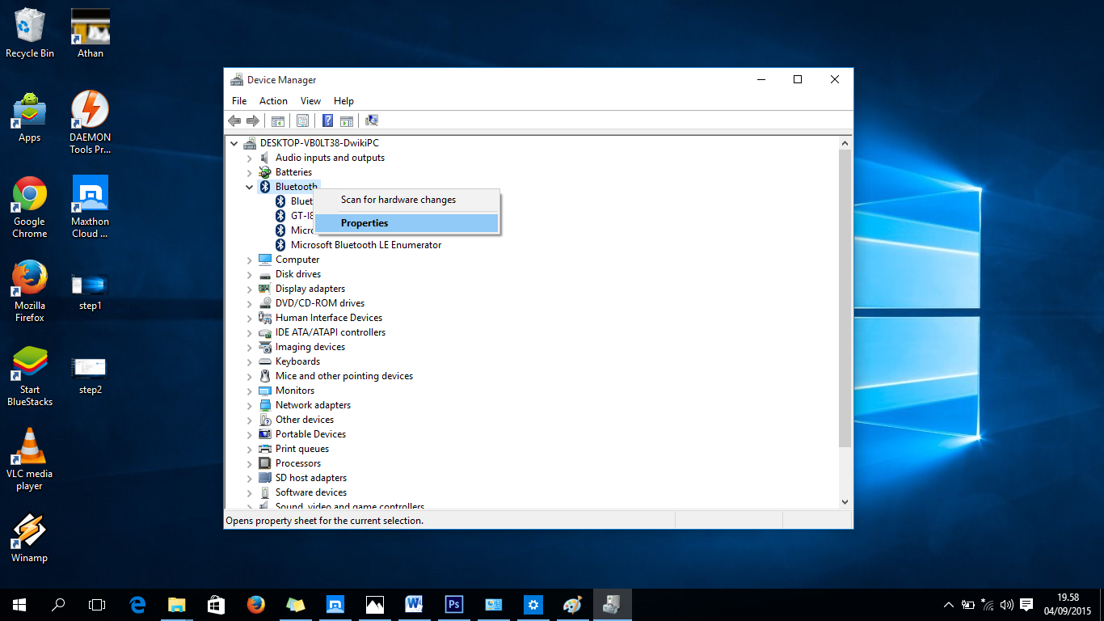Choose Scan for hardware changes in context menu

407,200
